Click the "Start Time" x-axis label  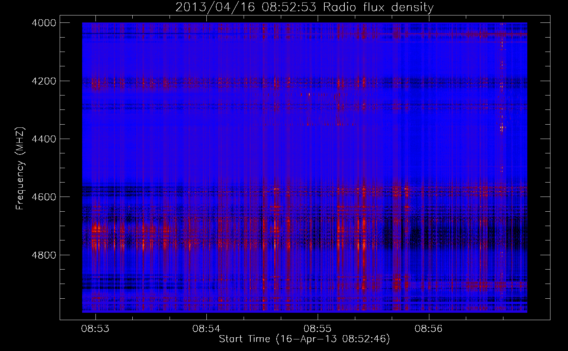[304, 339]
